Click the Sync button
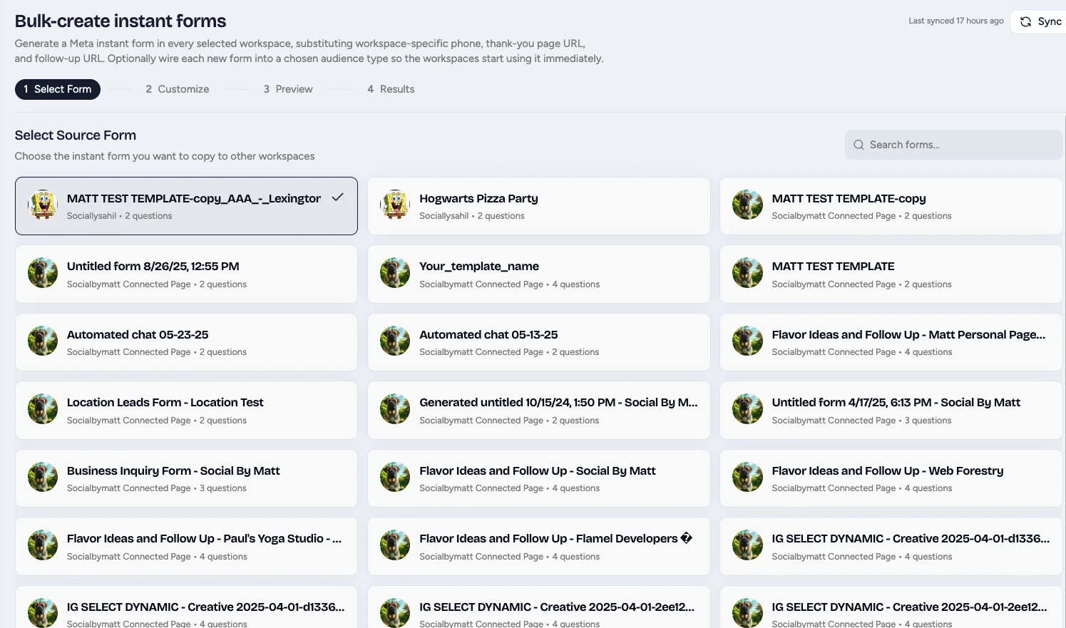 (1040, 21)
